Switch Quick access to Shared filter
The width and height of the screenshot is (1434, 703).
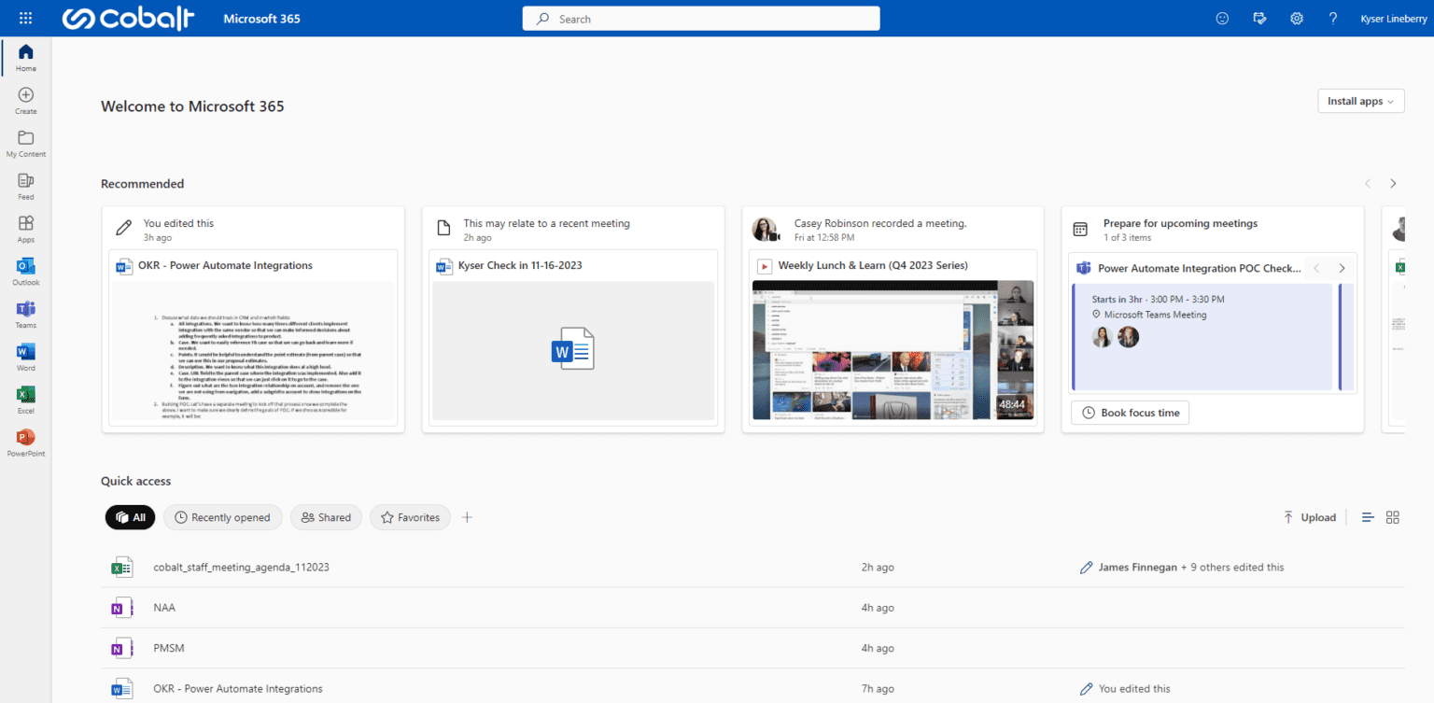coord(326,516)
